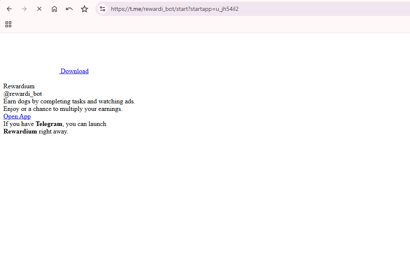Go back with the browser back arrow
The image size is (410, 277).
coord(9,9)
